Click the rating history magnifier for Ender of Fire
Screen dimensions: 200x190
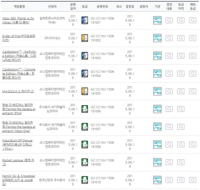[181, 38]
